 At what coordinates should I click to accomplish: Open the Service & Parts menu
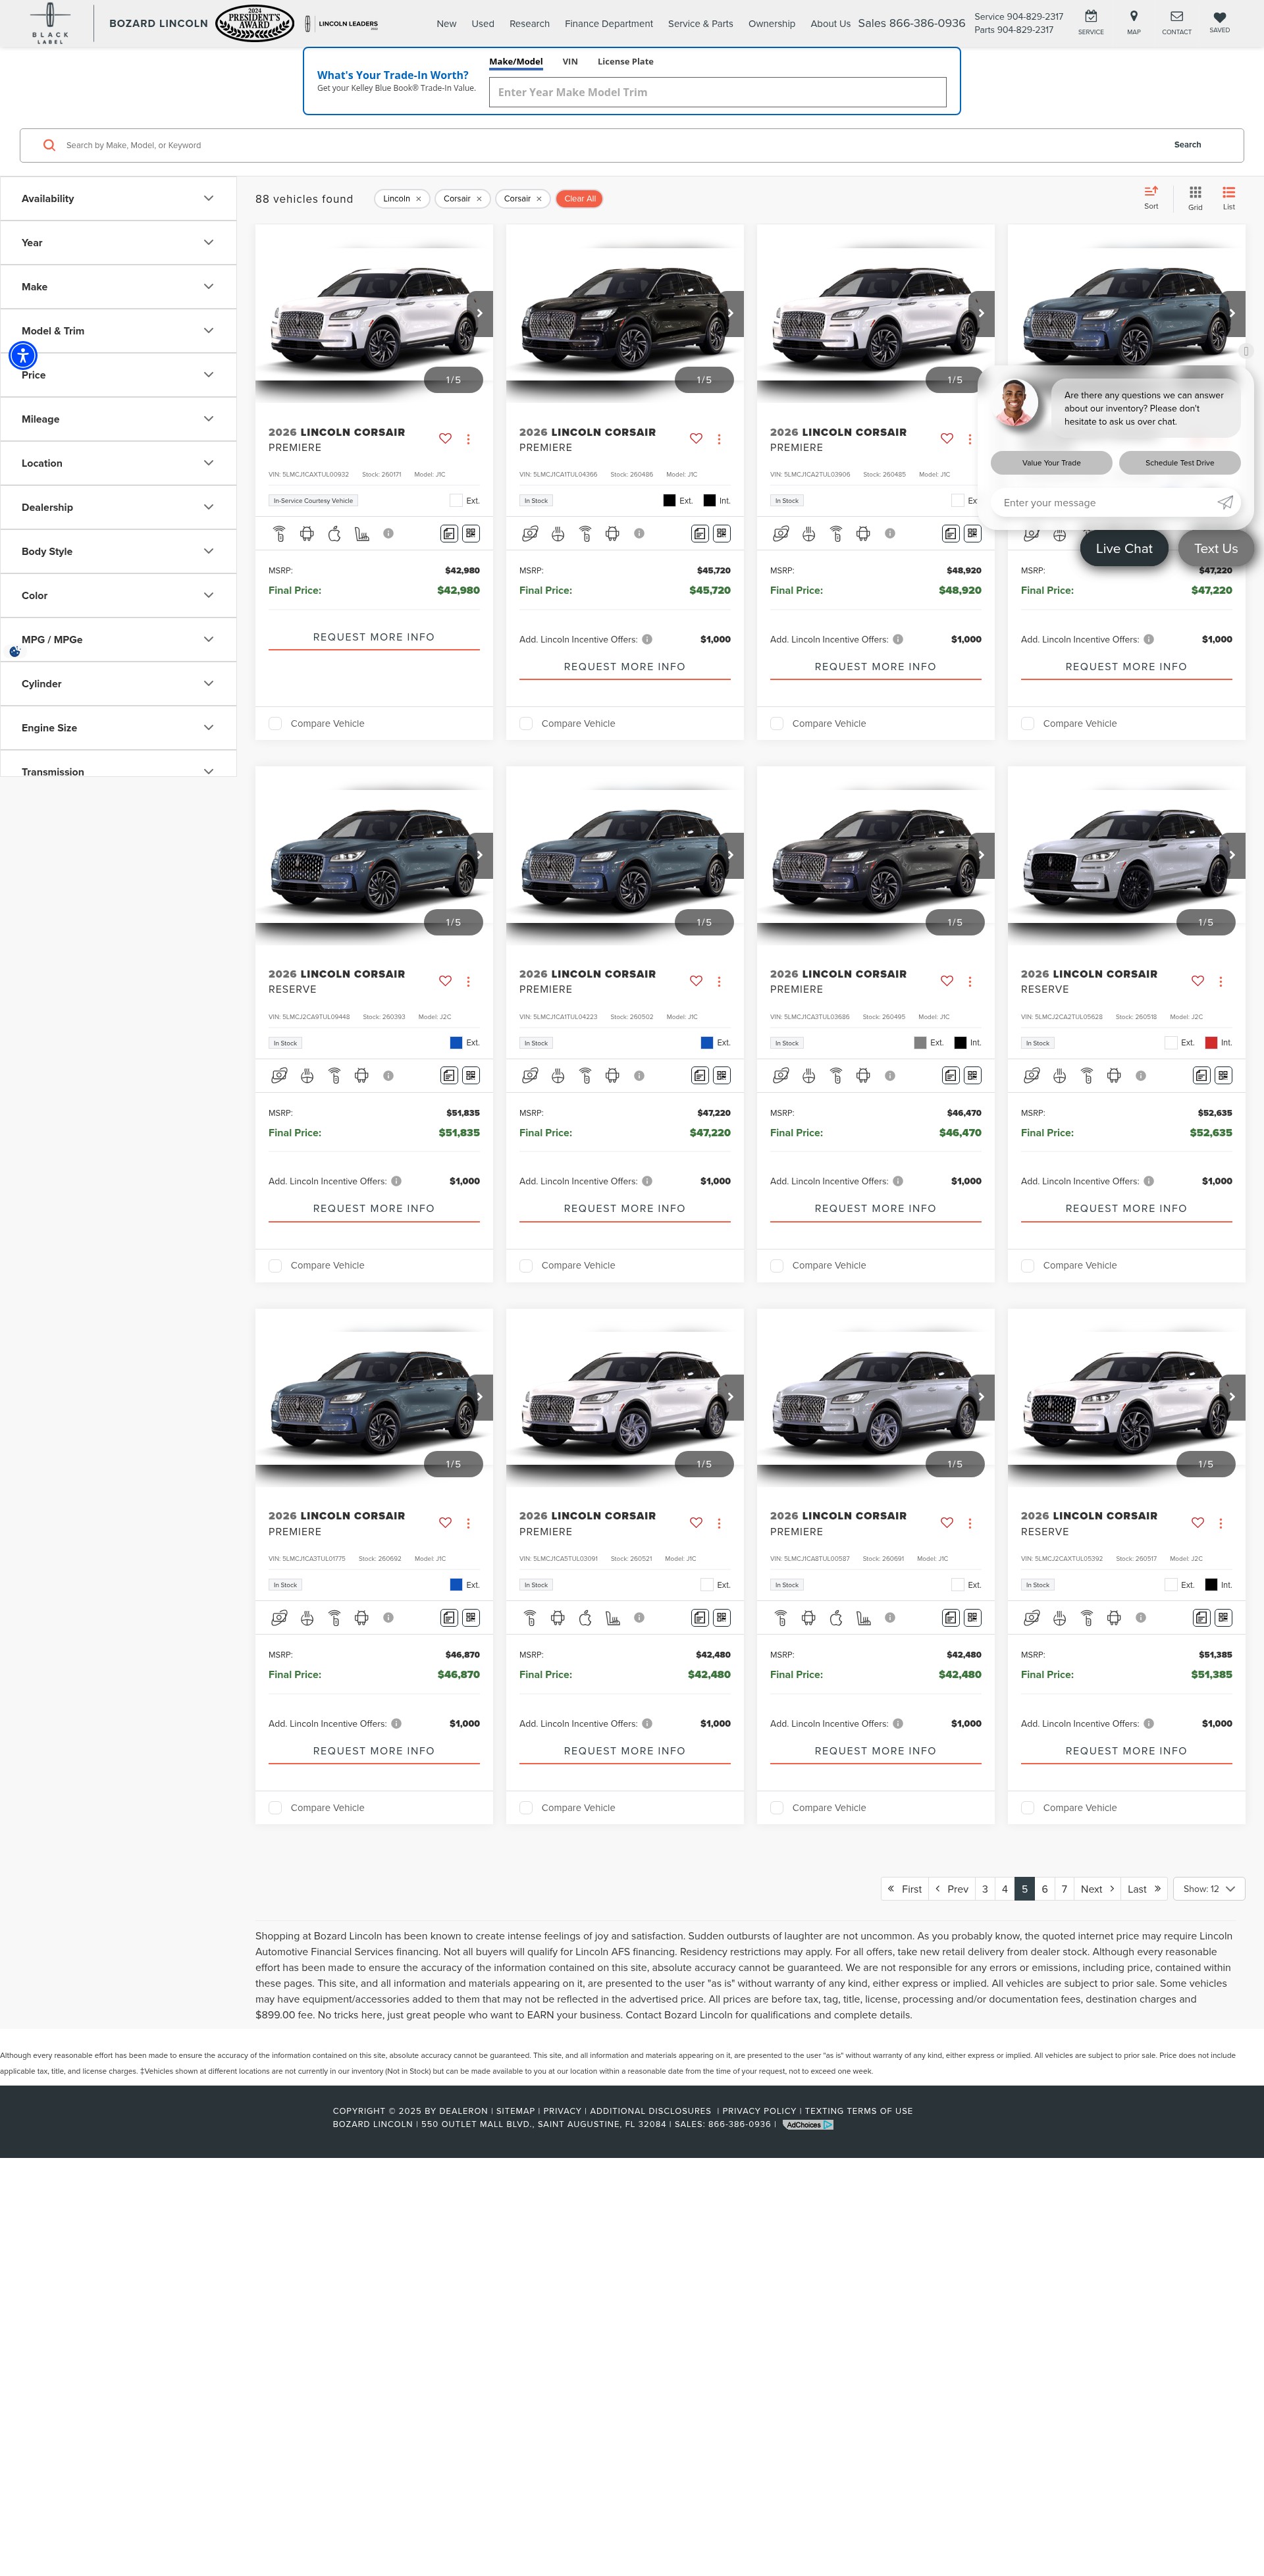(700, 24)
